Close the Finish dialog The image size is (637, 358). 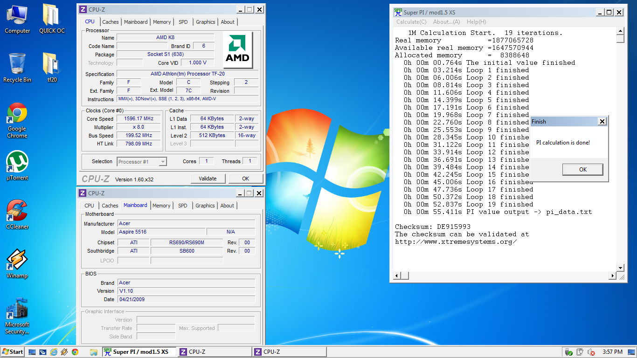tap(602, 122)
